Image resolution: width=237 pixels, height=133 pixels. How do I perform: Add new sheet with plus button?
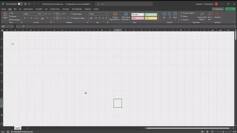[28, 128]
